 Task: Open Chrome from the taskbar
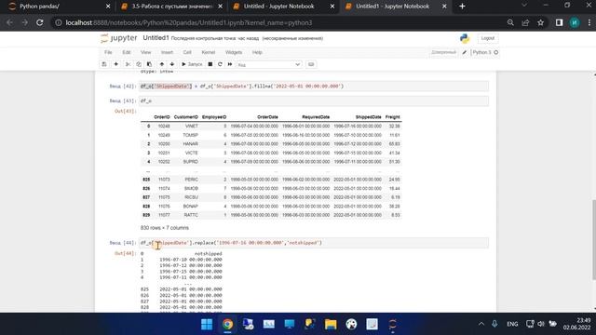click(x=227, y=324)
